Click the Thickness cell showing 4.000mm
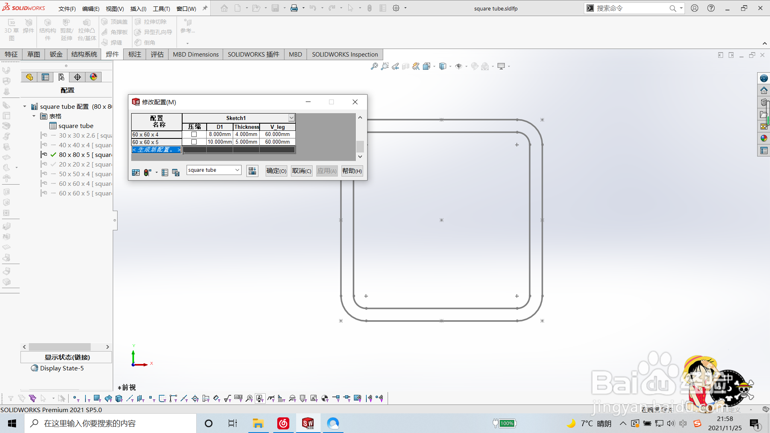Viewport: 770px width, 433px height. coord(246,134)
